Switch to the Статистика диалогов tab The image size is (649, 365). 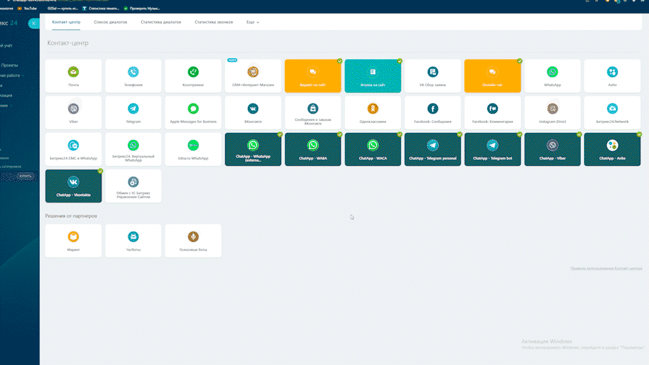click(x=161, y=22)
